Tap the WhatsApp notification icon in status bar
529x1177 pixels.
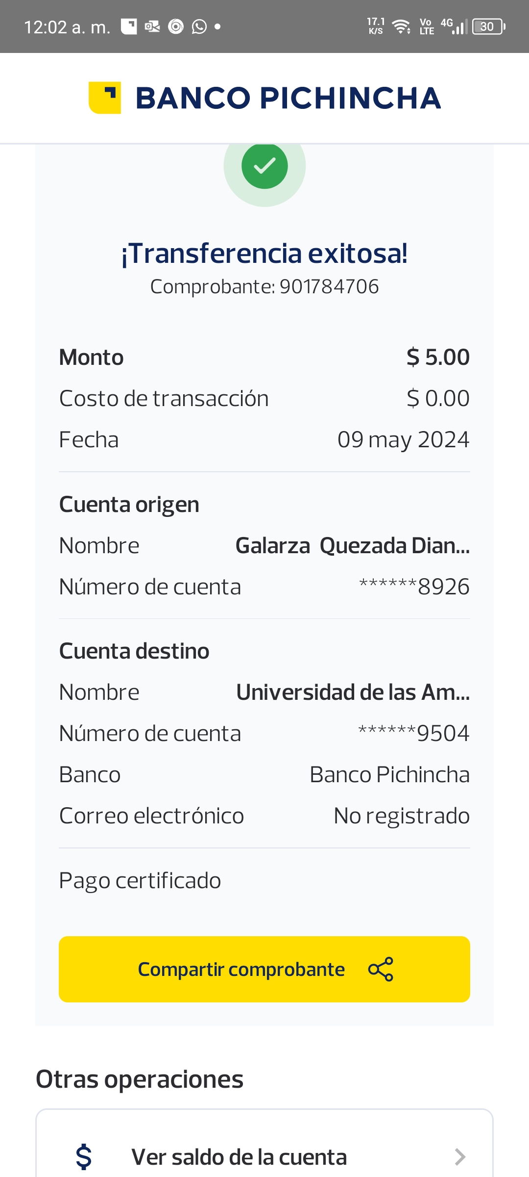tap(199, 26)
